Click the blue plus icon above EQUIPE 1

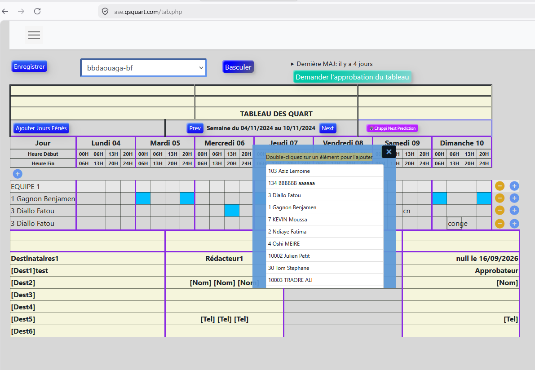(18, 174)
